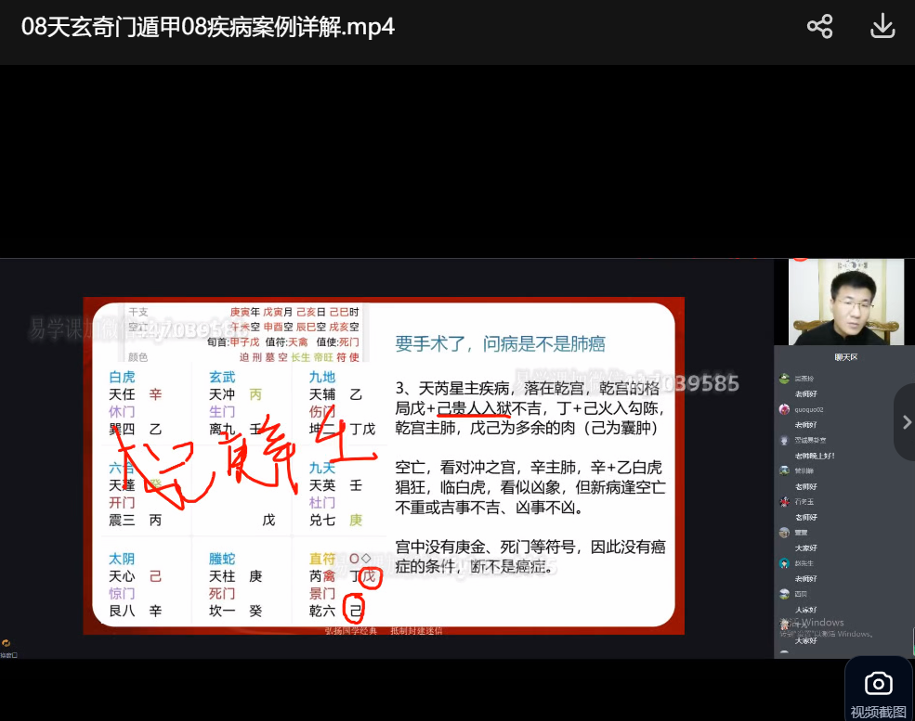Click 西贝's avatar in chat list
Viewport: 915px width, 721px height.
pyautogui.click(x=784, y=594)
